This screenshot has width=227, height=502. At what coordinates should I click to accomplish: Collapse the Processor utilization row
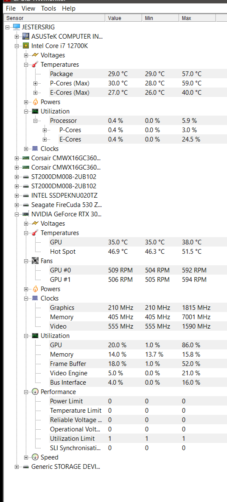pyautogui.click(x=36, y=121)
